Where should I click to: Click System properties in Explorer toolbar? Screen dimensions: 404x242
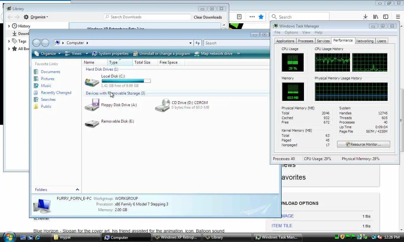click(x=110, y=54)
